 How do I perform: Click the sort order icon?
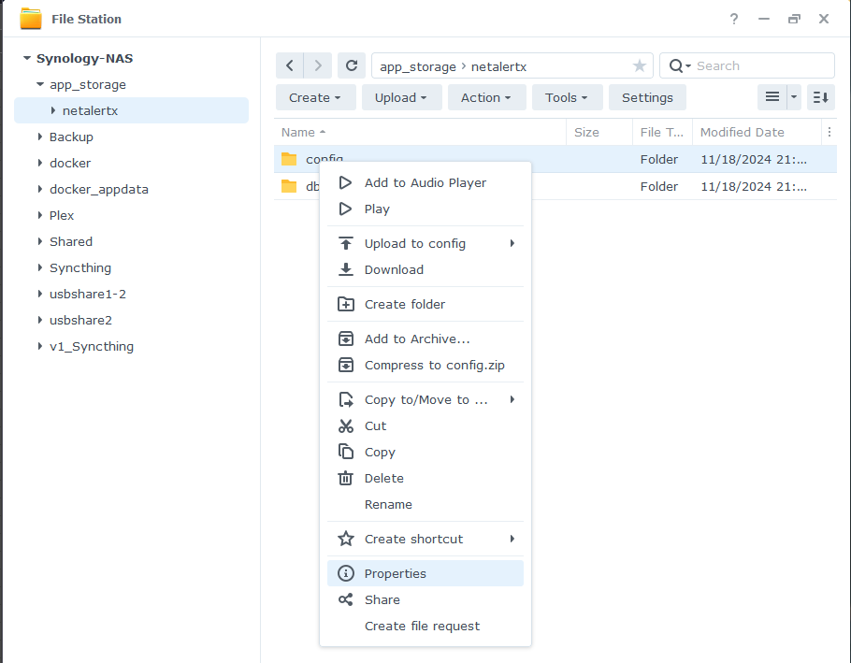pos(821,97)
